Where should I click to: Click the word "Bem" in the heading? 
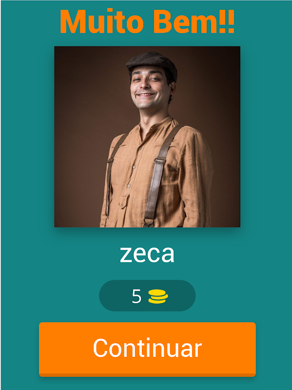tap(185, 22)
